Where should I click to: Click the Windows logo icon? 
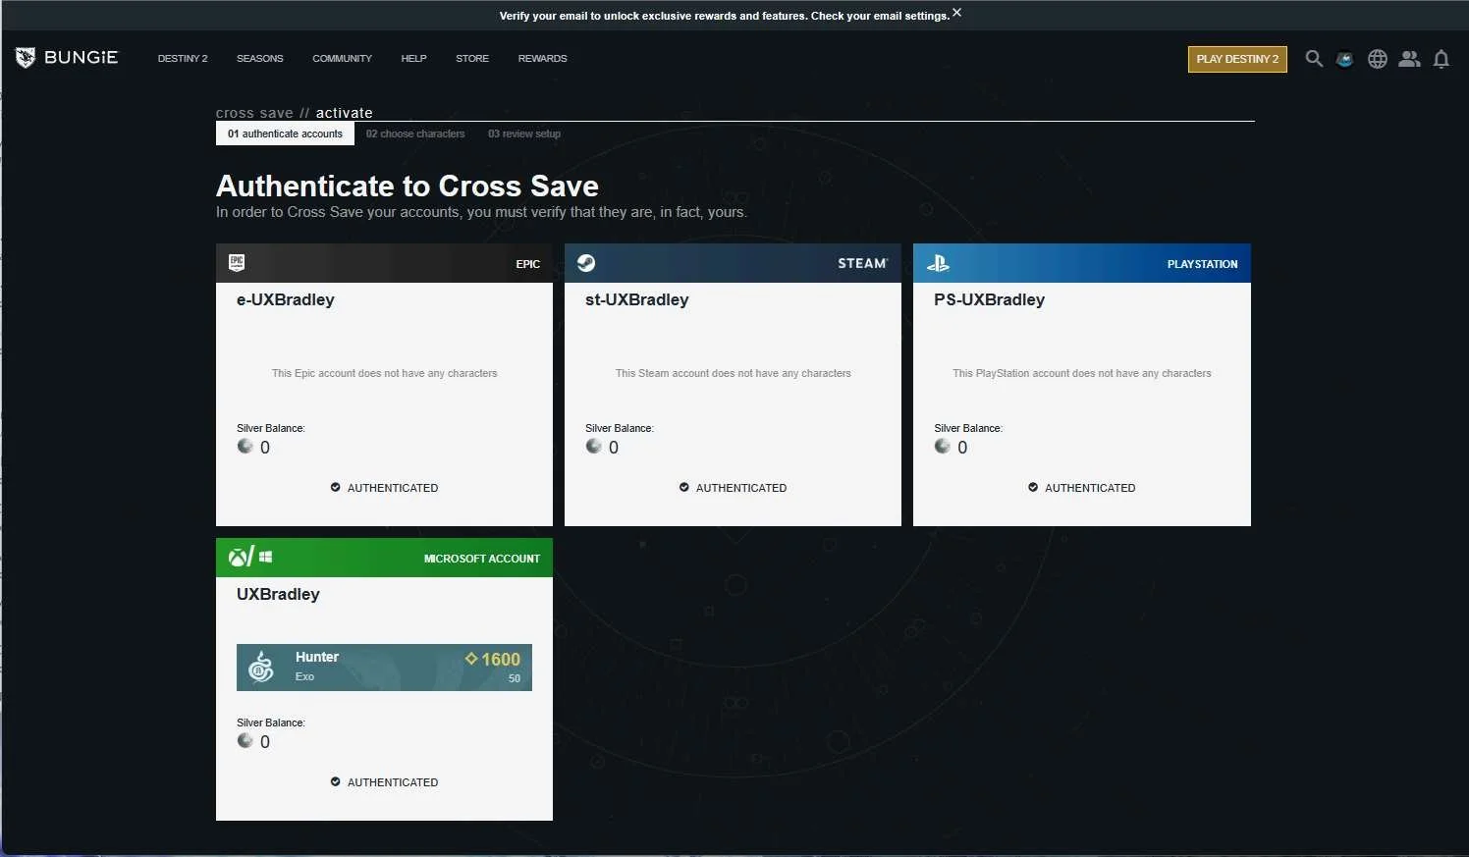266,557
